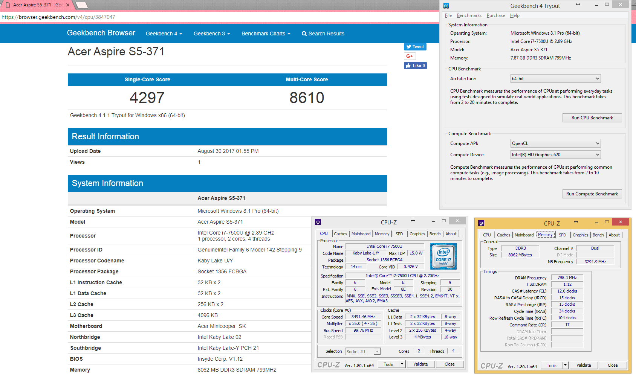This screenshot has width=636, height=375.
Task: Click the Geekbench 4 Tryout window icon
Action: click(x=446, y=6)
